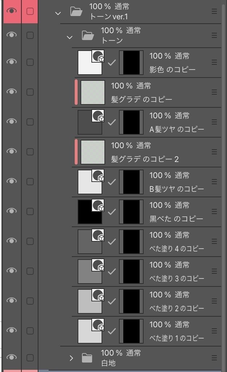Check the select box for 黒べた のコピー
The width and height of the screenshot is (227, 372).
tap(30, 211)
